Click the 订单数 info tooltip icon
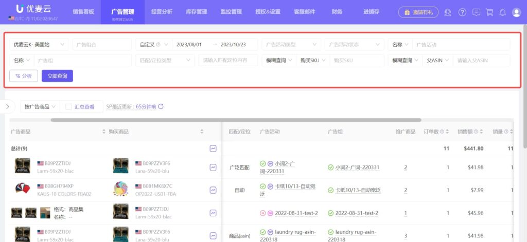Screen dimensions: 527x242 (x=442, y=132)
